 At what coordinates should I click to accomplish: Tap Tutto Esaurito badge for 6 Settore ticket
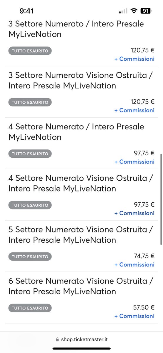pyautogui.click(x=30, y=308)
